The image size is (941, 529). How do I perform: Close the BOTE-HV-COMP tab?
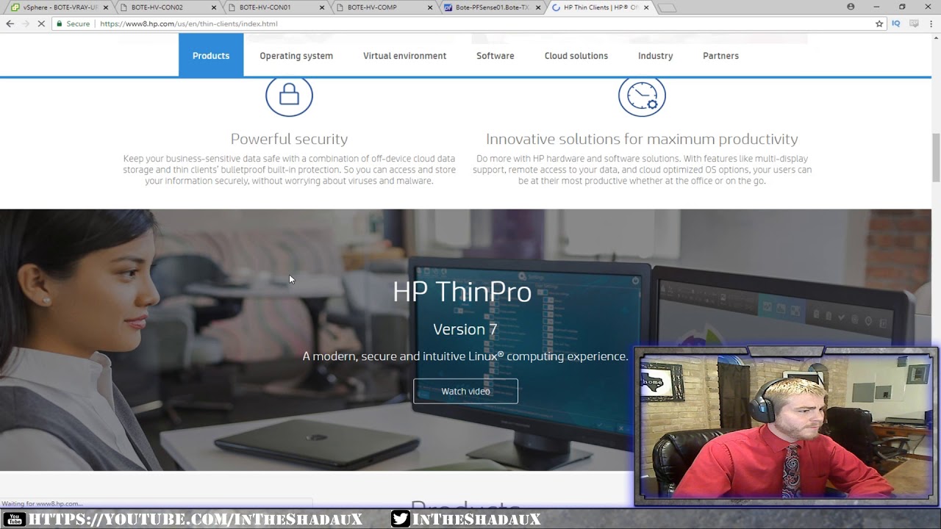430,7
